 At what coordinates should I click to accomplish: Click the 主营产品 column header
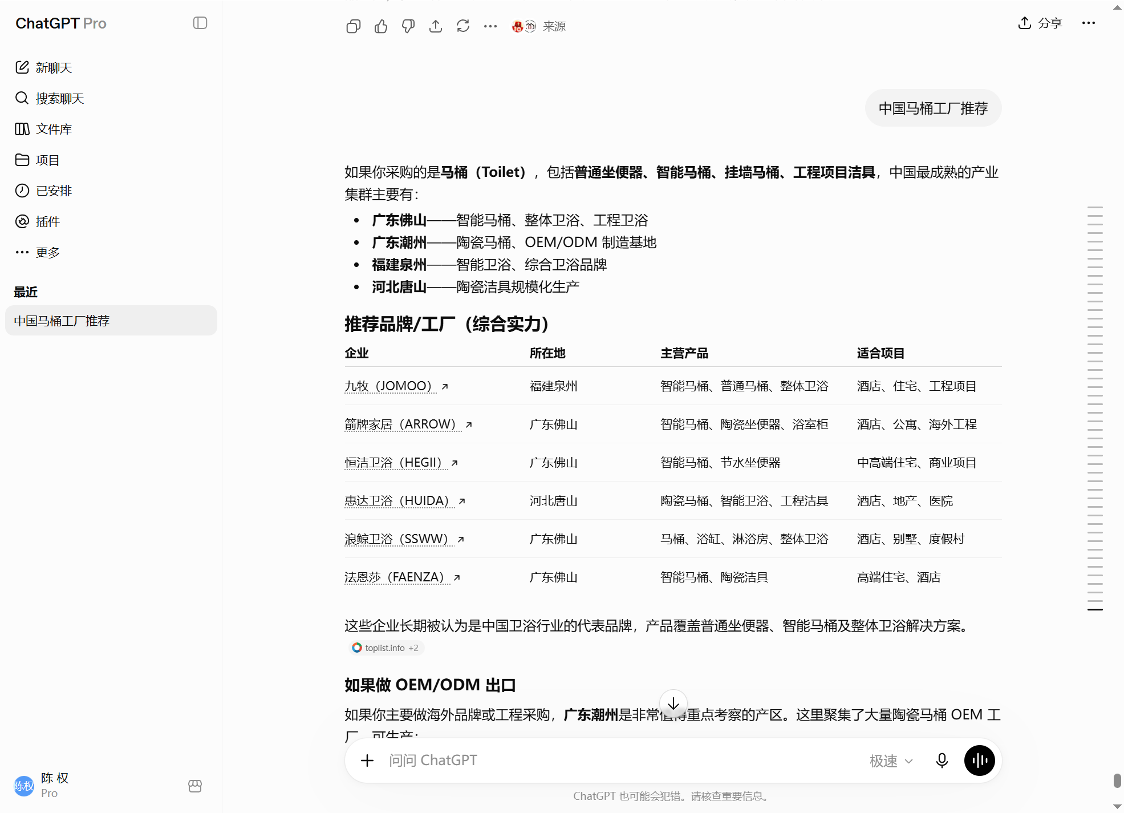[684, 353]
